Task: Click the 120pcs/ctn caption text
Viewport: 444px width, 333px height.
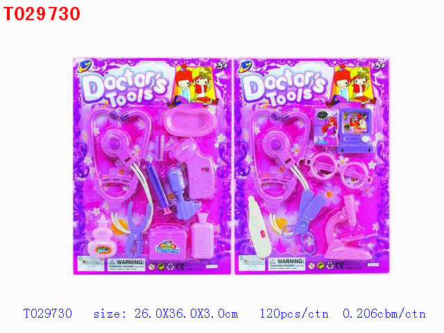Action: coord(294,314)
